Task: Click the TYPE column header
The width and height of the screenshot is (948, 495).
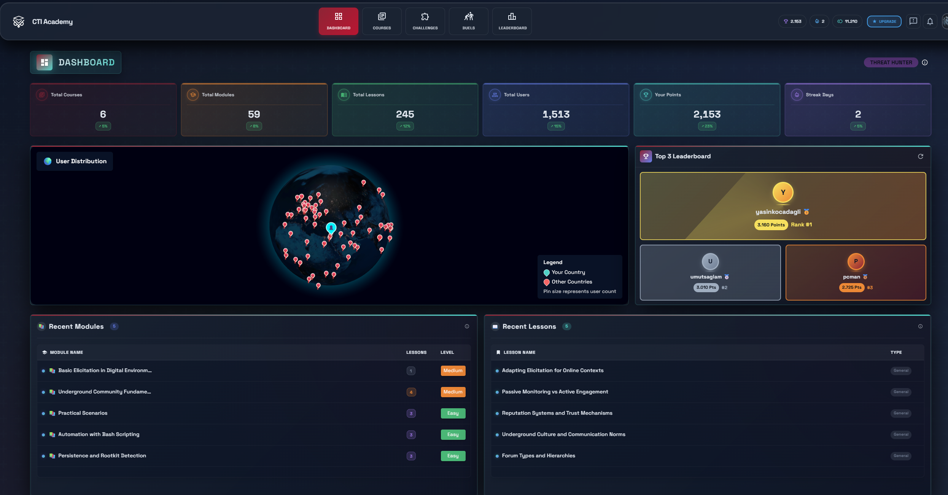Action: (896, 352)
